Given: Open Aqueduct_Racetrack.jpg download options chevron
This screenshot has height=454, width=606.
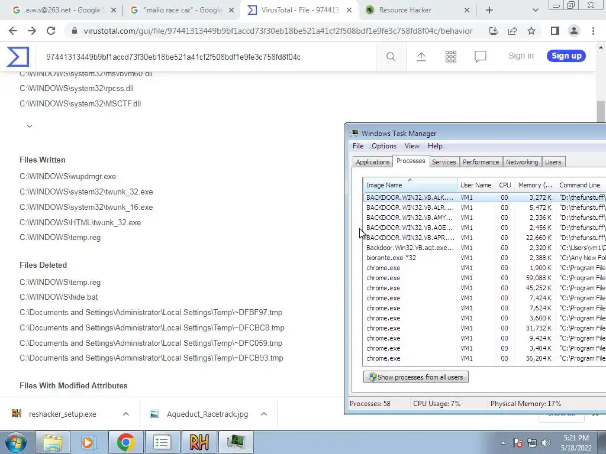Looking at the screenshot, I should coord(264,414).
